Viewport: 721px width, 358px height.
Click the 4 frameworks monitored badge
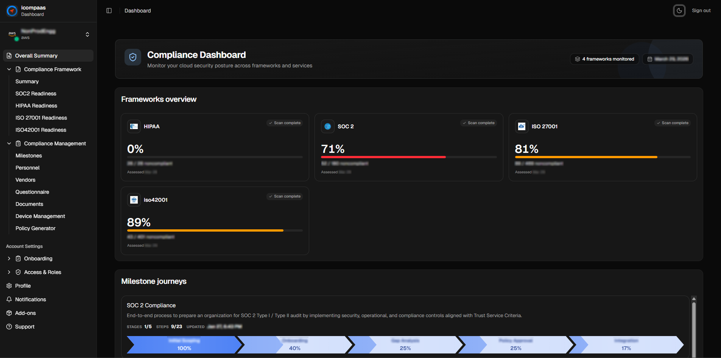(604, 59)
